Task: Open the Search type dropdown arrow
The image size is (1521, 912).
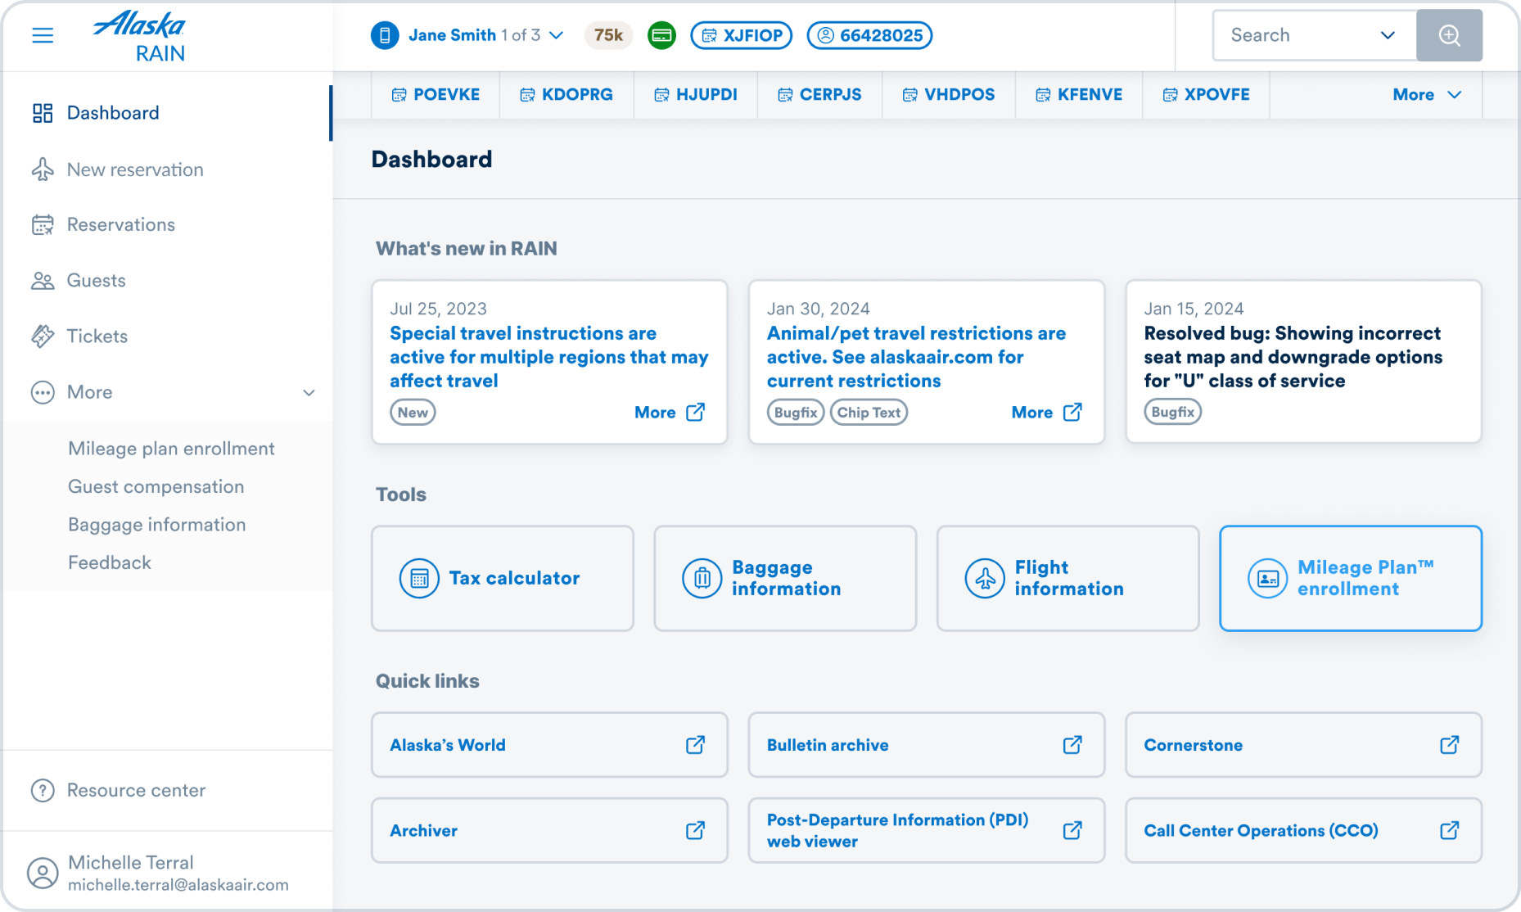Action: 1388,35
